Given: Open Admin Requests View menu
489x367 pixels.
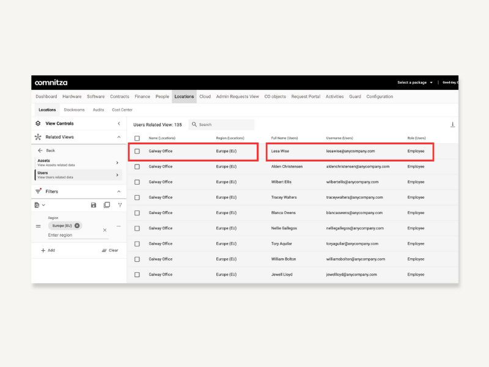Looking at the screenshot, I should point(237,97).
